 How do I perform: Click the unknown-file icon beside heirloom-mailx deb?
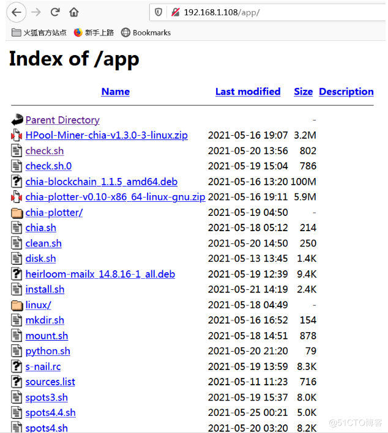[17, 273]
